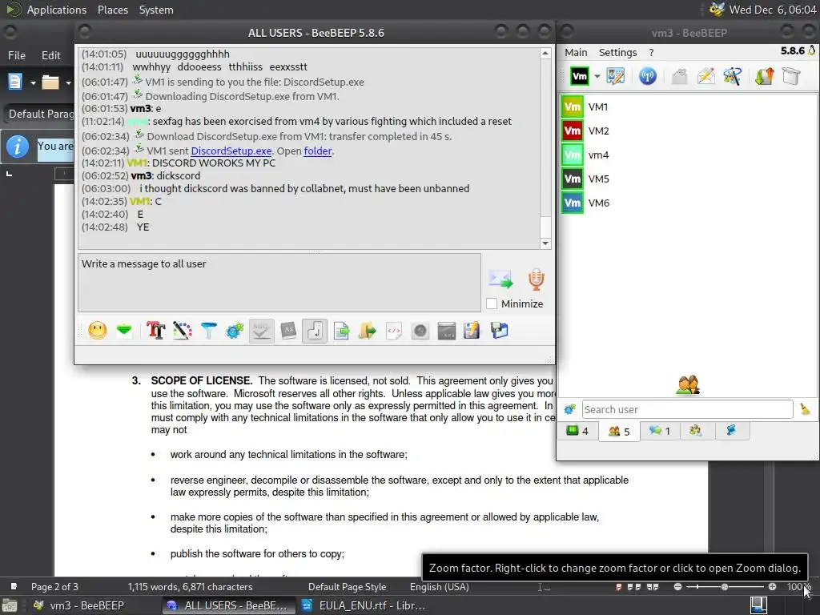This screenshot has width=820, height=615.
Task: Switch to EULA_ENU.rtf in the taskbar
Action: pyautogui.click(x=364, y=605)
